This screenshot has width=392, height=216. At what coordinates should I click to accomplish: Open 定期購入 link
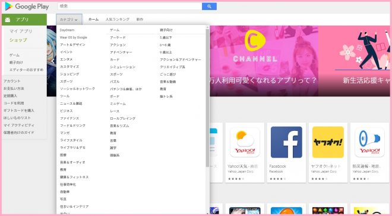[x=10, y=96]
